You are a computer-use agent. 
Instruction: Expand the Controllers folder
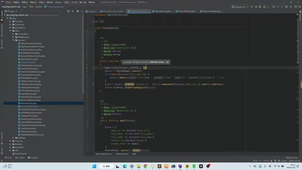point(13,34)
